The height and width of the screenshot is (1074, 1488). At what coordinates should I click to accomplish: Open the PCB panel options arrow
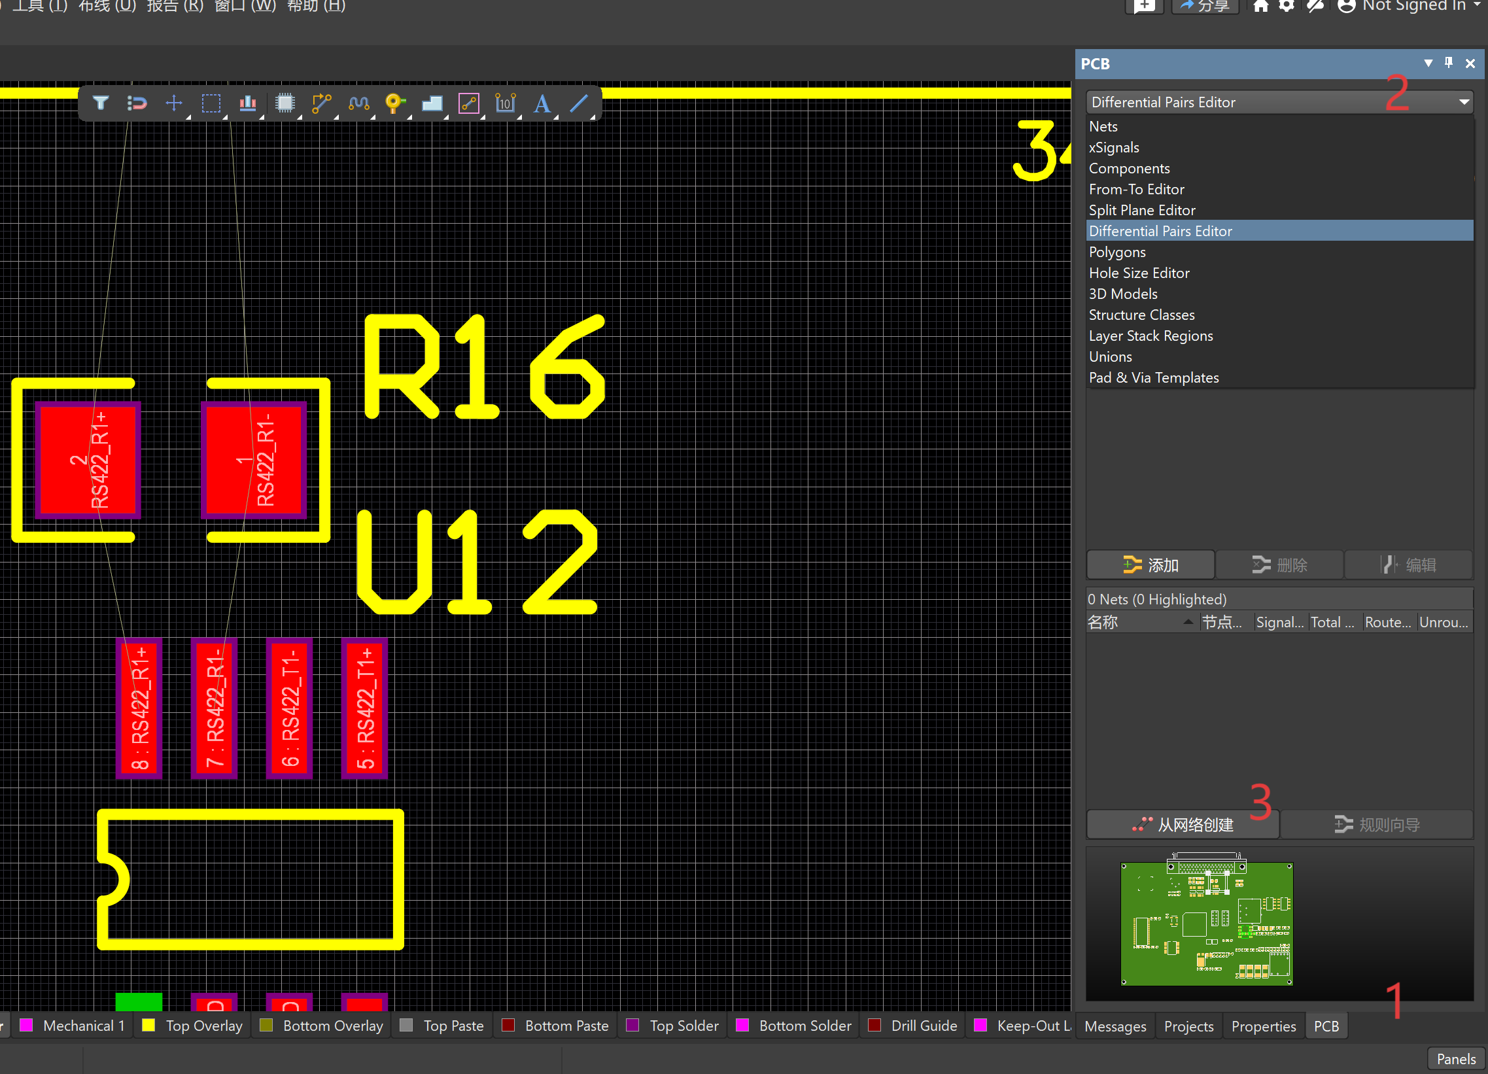pos(1428,63)
